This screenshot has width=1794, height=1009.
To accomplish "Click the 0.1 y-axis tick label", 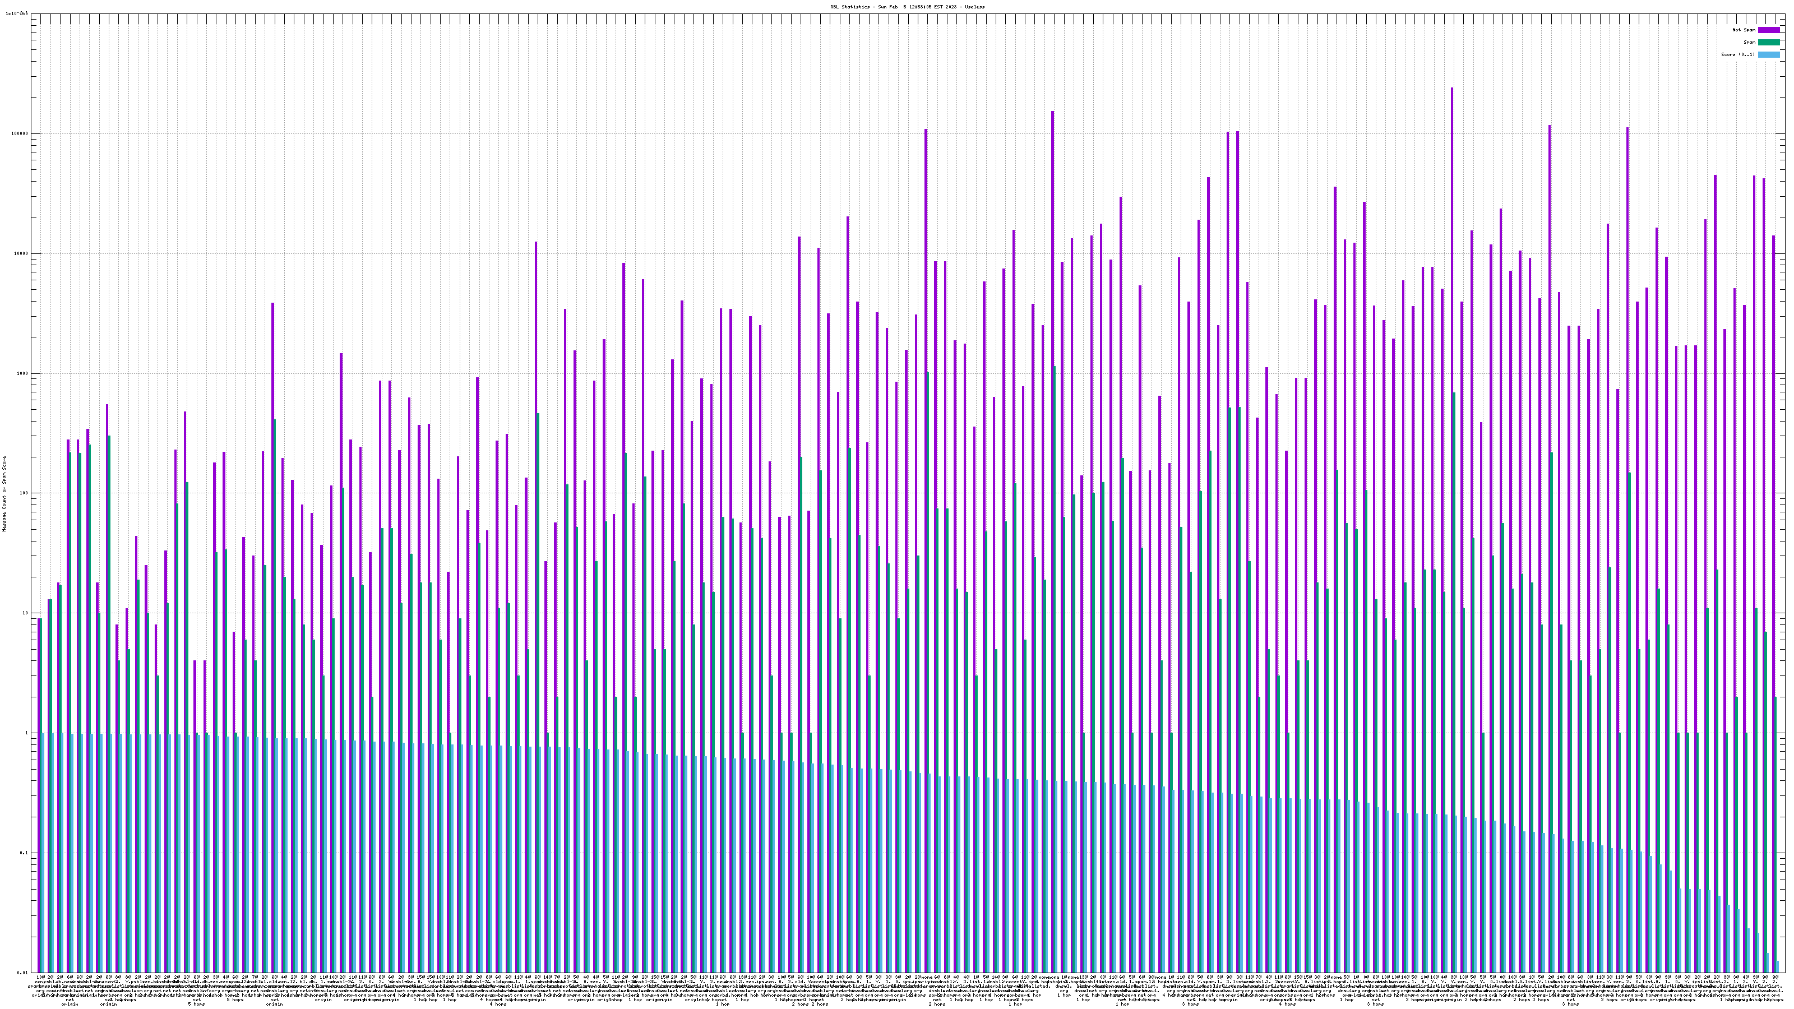I will click(24, 853).
